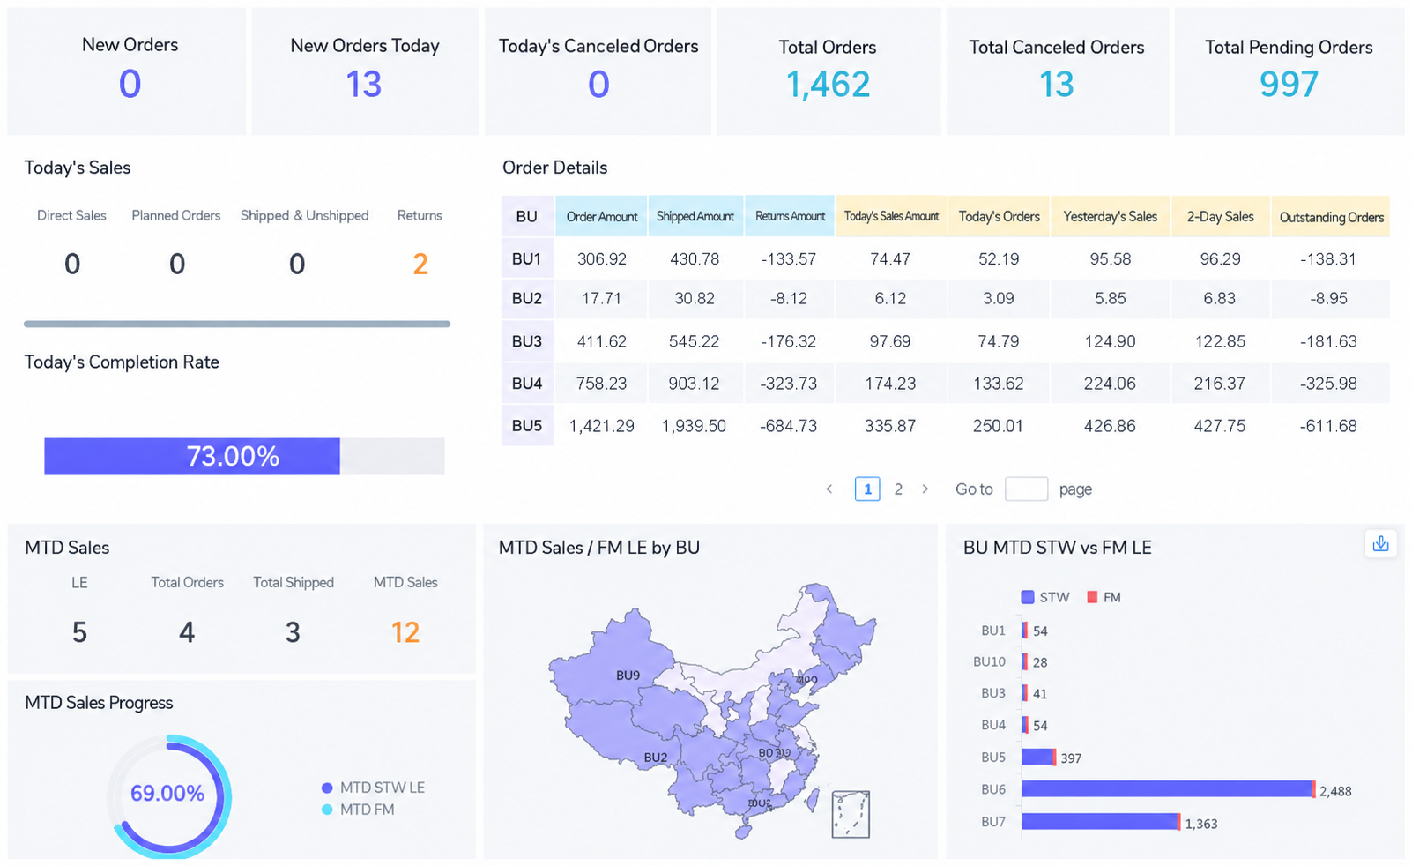Screen dimensions: 1412x866
Task: Click the inset islands map box
Action: [851, 814]
